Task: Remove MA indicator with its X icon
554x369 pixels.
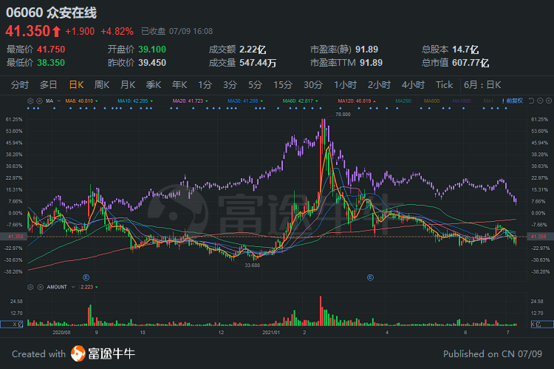Action: (x=40, y=101)
